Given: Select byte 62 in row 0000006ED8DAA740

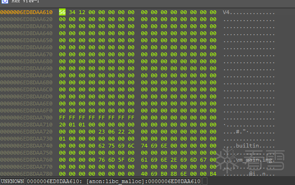Looking at the screenshot, I should [x=102, y=146].
